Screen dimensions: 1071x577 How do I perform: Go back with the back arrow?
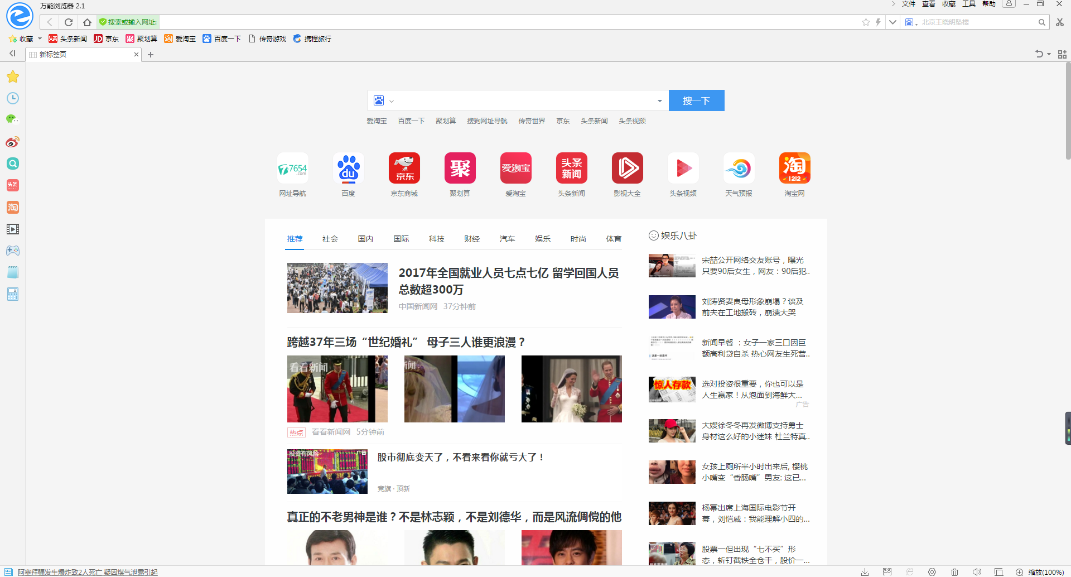pos(50,22)
